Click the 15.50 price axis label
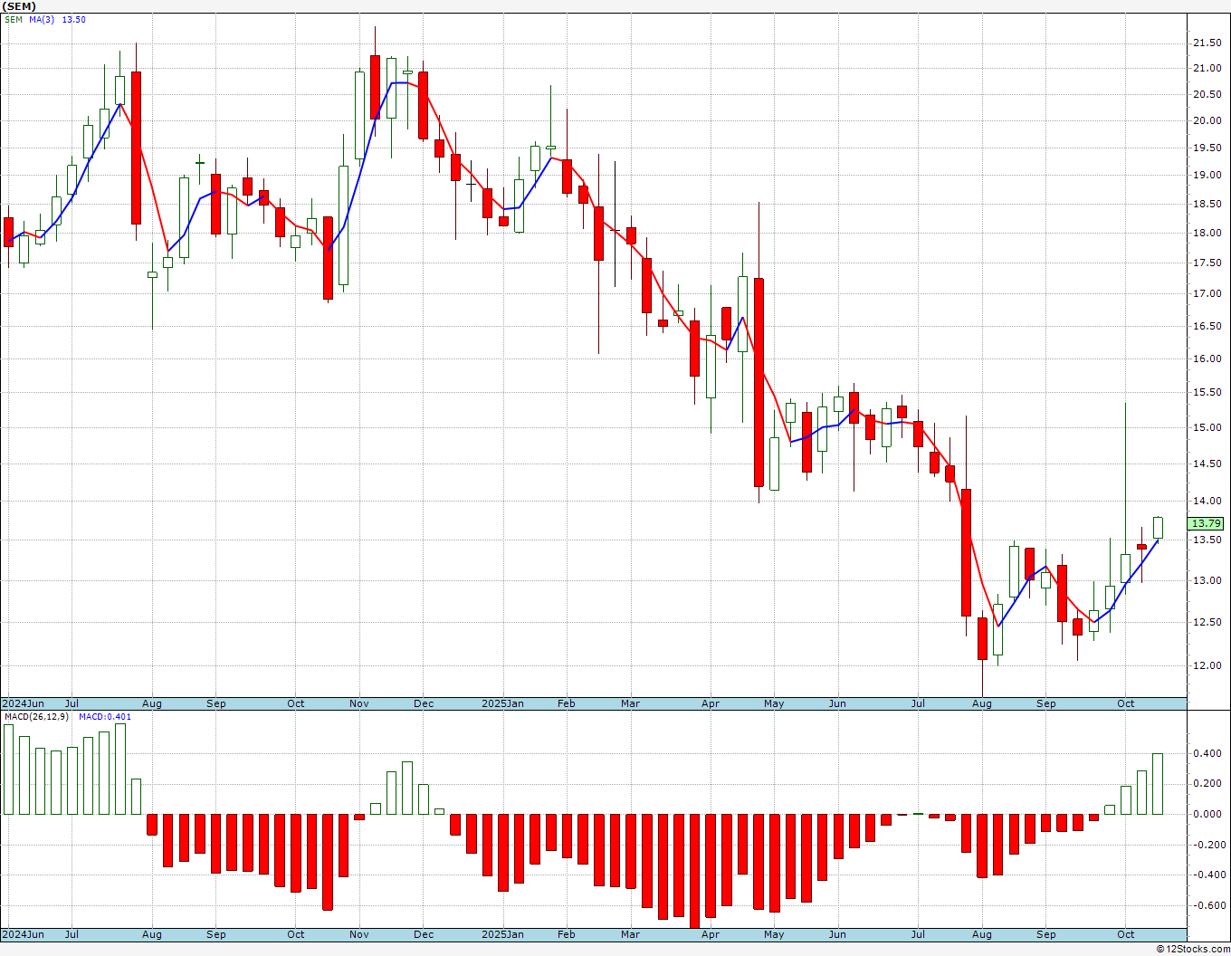This screenshot has width=1231, height=956. [1206, 393]
